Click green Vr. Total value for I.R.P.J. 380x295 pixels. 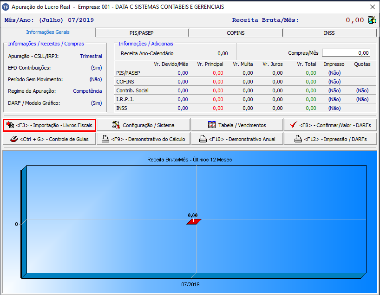[311, 99]
